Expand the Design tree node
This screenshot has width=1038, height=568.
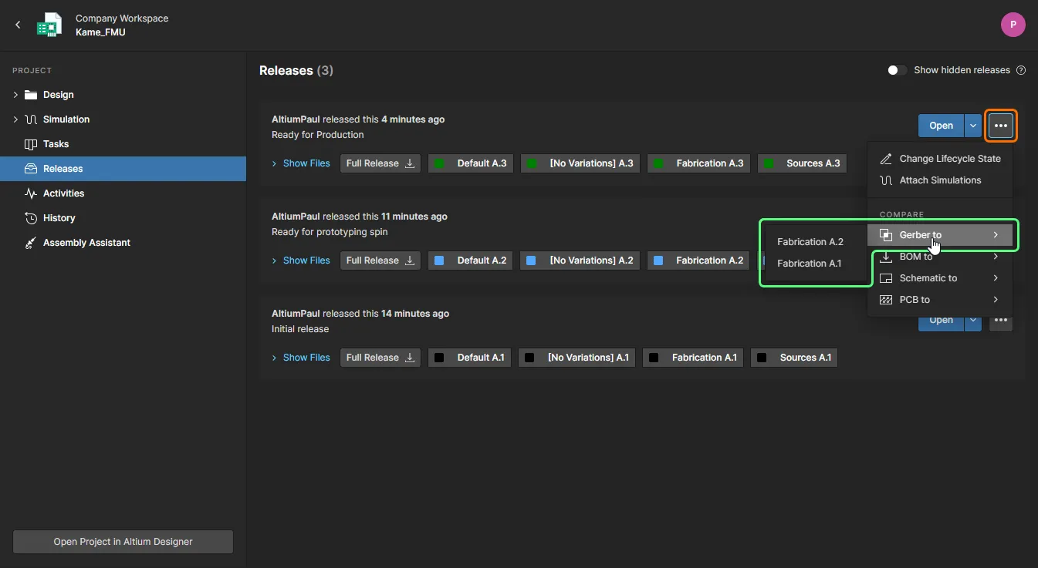click(15, 95)
